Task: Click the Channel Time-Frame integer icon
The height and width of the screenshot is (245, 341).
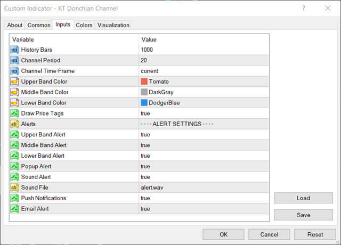Action: (x=14, y=71)
